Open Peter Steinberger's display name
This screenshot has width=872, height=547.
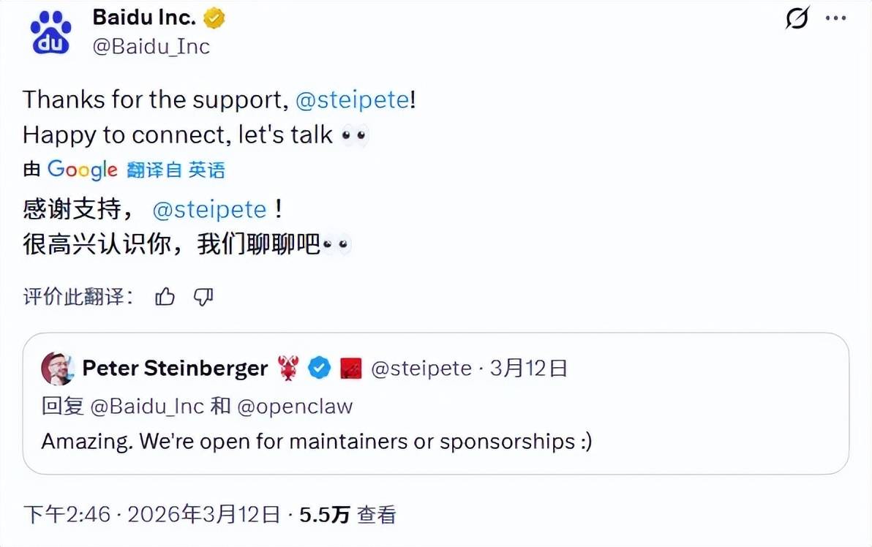(175, 368)
